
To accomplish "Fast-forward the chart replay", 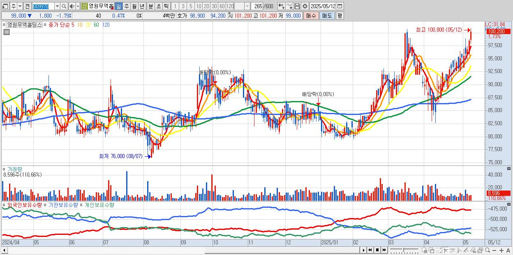I will tap(384, 250).
